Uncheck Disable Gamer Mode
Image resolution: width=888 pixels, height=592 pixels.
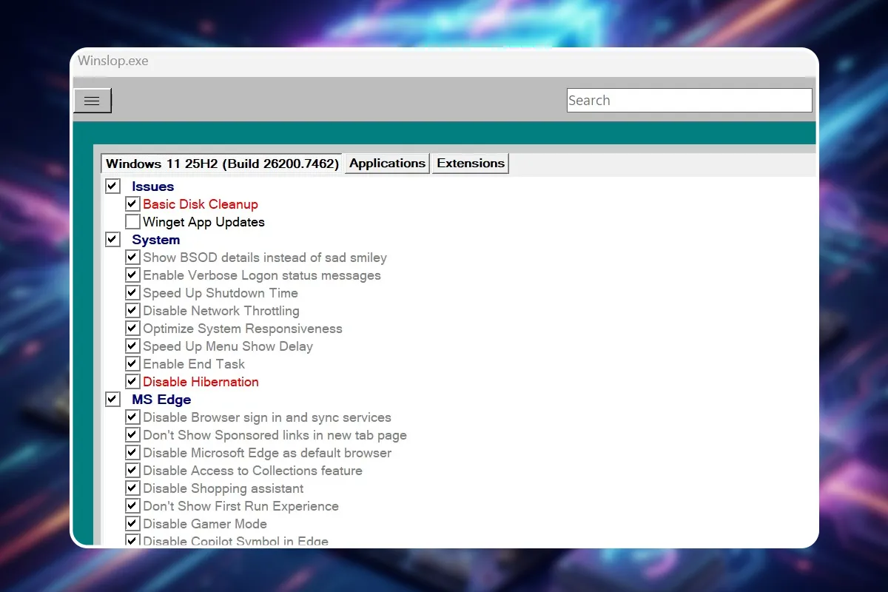click(x=132, y=523)
